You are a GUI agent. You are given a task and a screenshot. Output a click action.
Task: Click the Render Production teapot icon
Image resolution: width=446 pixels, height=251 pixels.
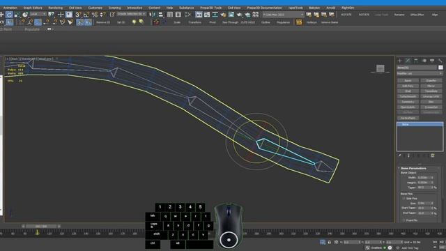click(240, 14)
